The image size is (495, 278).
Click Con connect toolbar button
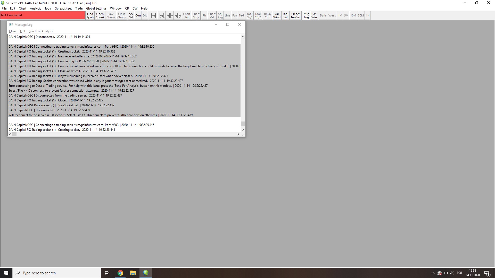(x=138, y=16)
